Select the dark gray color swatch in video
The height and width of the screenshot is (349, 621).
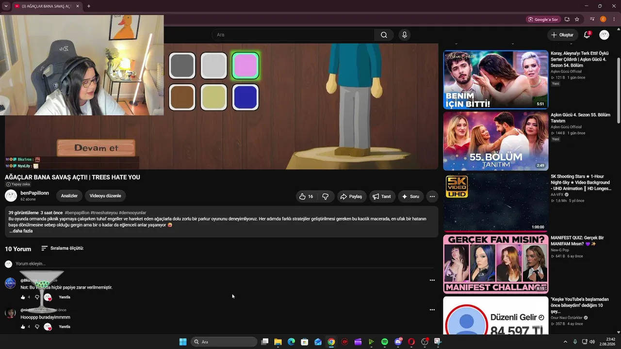point(182,65)
